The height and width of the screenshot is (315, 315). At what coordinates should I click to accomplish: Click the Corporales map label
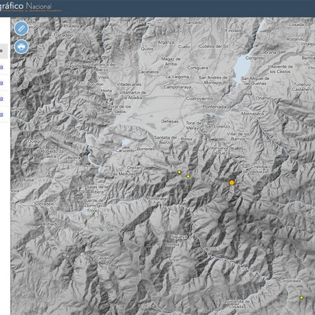coord(290,281)
